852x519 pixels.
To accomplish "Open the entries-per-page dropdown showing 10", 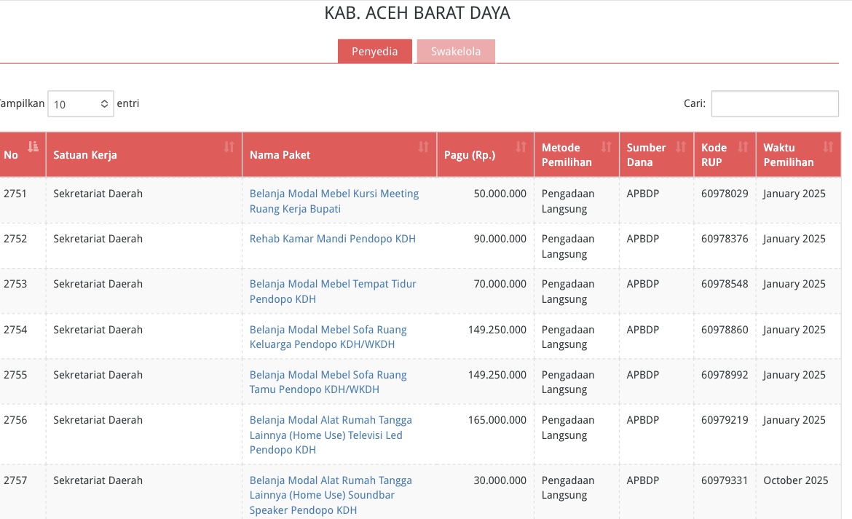I will point(81,104).
